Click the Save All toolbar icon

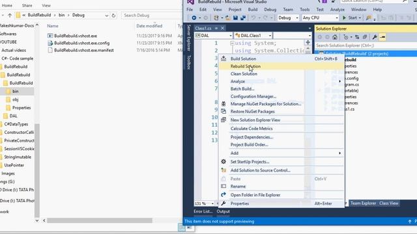coord(243,18)
